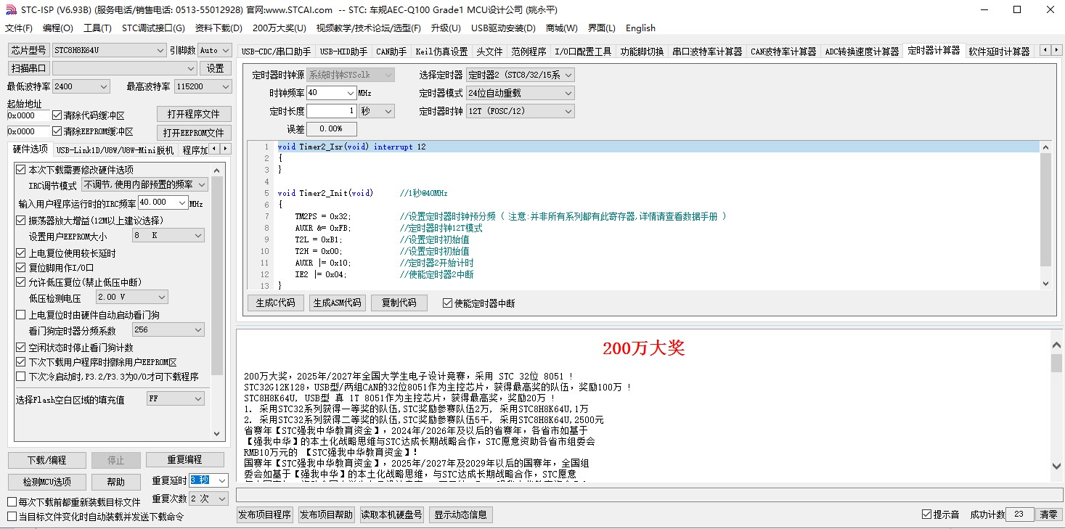Toggle 下次下载用户程序时擦除用户EEPROM区
1065x529 pixels.
click(x=20, y=362)
